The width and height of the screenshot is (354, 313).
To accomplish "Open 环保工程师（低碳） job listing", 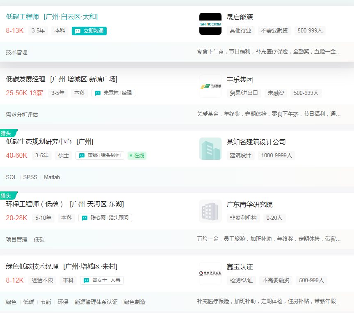I will coord(34,204).
